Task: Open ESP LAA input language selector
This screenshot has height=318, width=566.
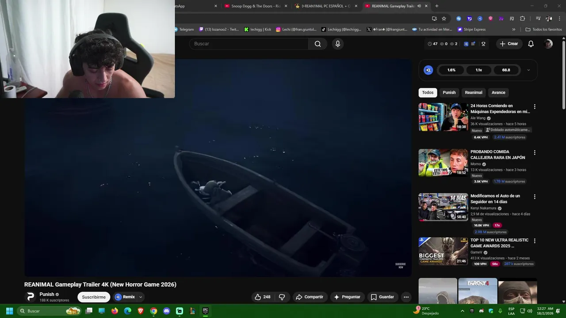Action: tap(511, 311)
